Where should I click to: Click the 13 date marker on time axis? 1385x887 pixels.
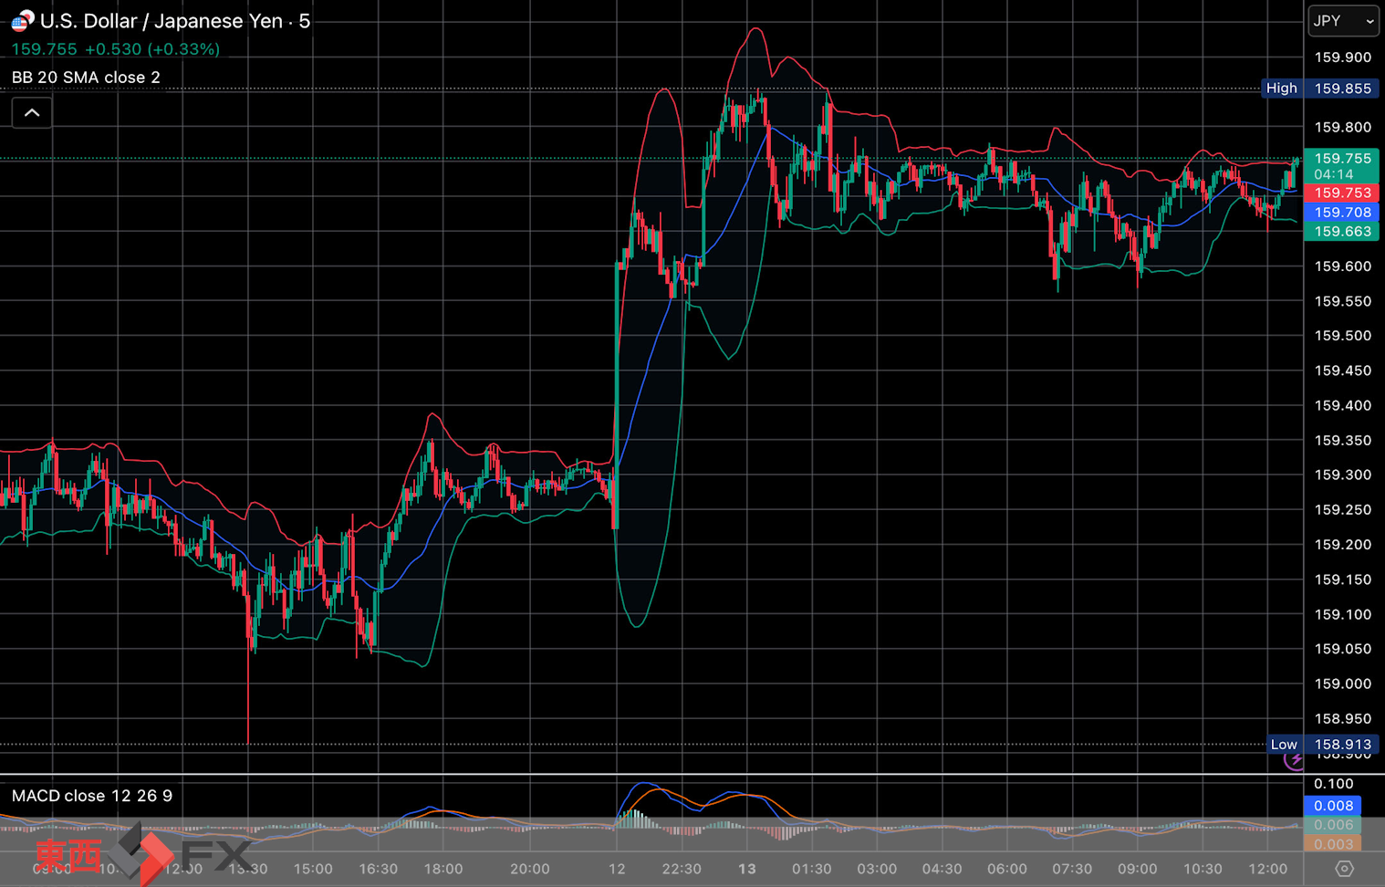tap(746, 869)
